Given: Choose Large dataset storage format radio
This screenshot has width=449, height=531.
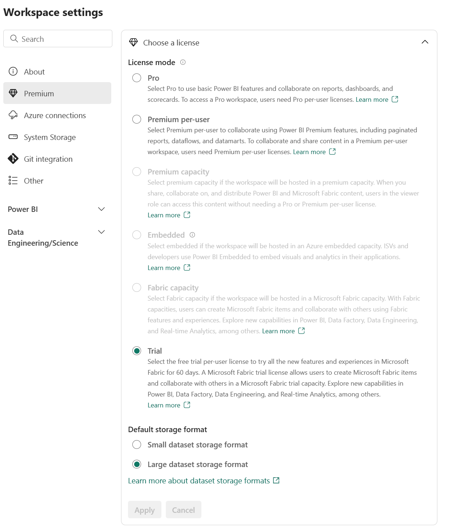Looking at the screenshot, I should pos(137,464).
